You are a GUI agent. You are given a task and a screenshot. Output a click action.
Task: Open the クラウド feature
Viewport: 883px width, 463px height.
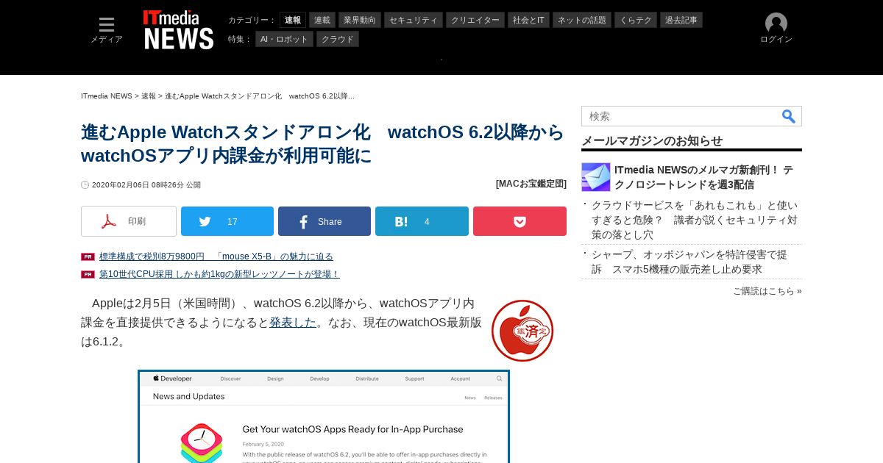tap(338, 39)
